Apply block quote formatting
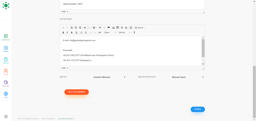Viewport: 256px width, 121px height. (100, 33)
